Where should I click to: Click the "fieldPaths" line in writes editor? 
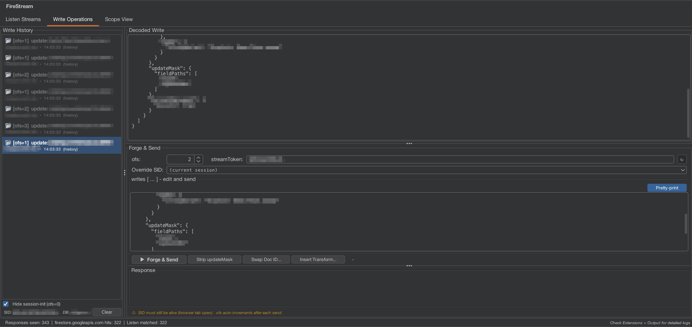[172, 231]
